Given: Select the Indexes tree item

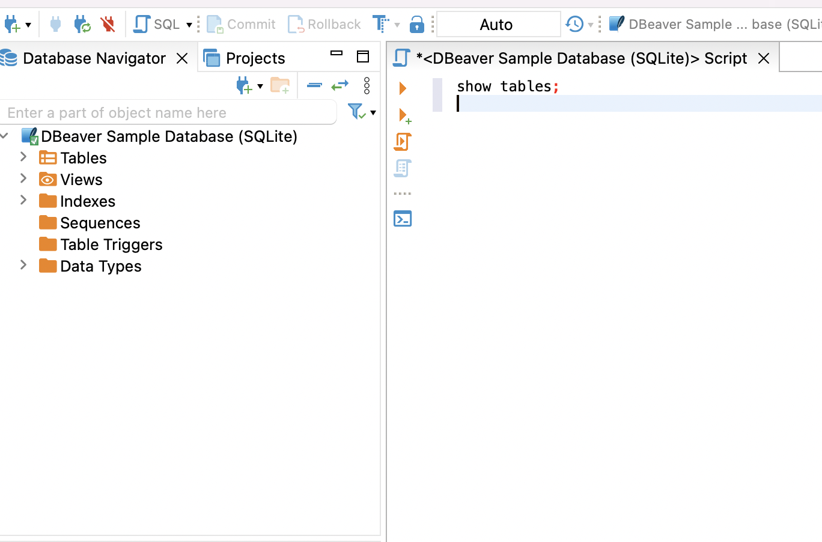Looking at the screenshot, I should click(x=88, y=201).
